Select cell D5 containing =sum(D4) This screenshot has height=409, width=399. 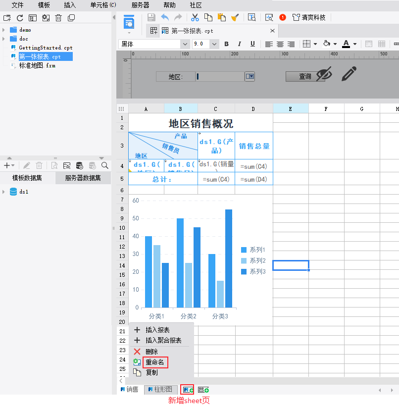pos(254,179)
